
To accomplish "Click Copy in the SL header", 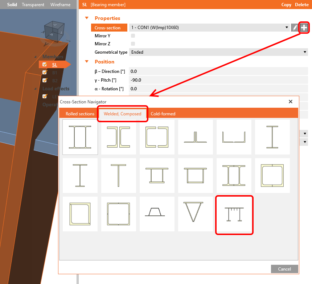I will point(286,5).
